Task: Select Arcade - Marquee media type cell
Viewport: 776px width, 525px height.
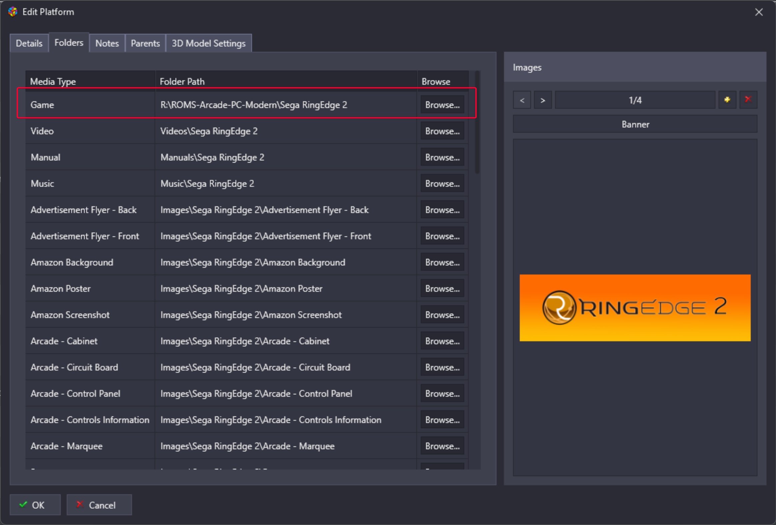Action: tap(90, 446)
